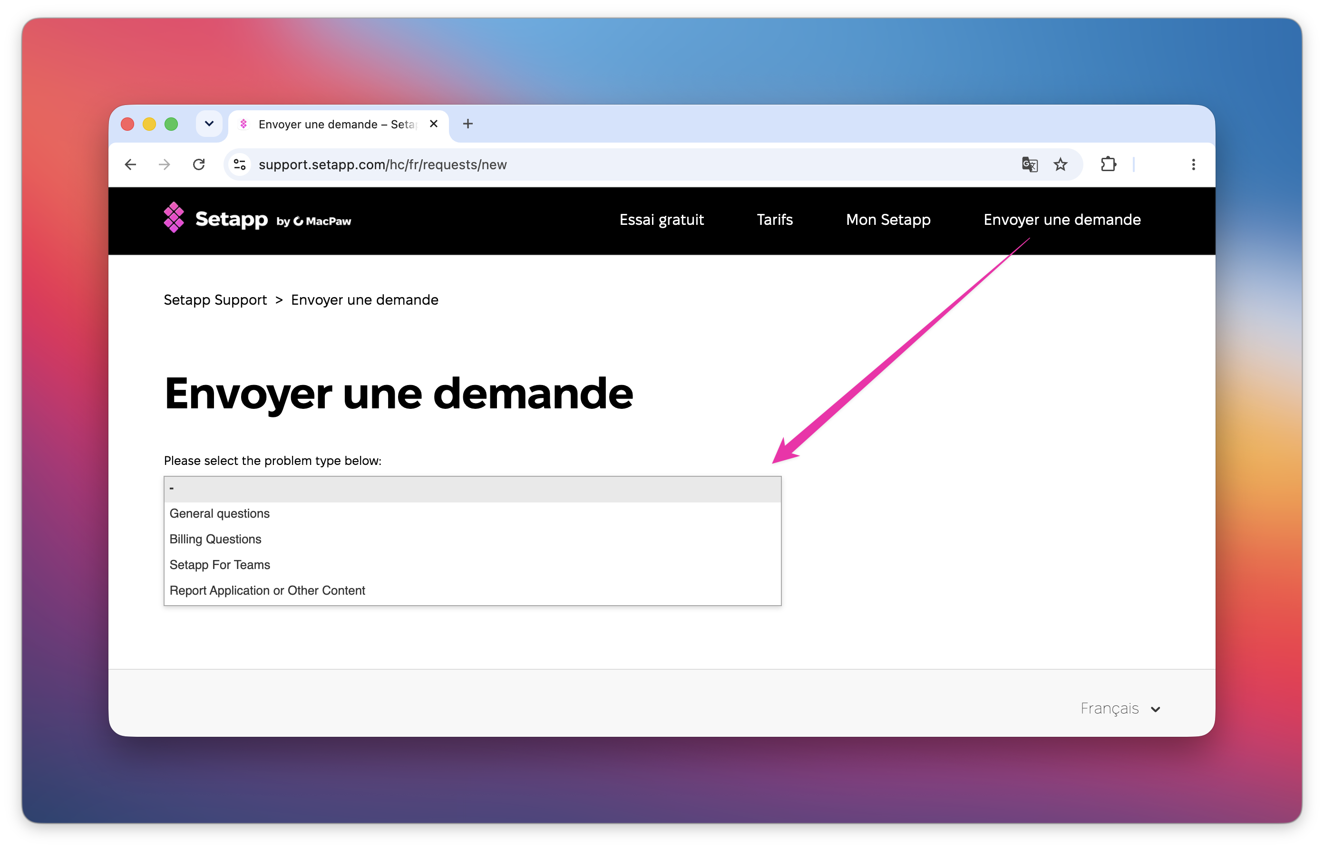Click the browser back arrow
1324x849 pixels.
coord(130,164)
